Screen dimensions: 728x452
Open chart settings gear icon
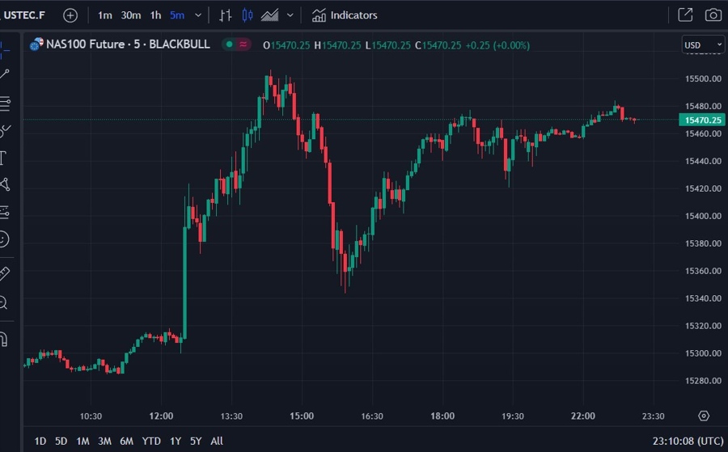[x=704, y=416]
